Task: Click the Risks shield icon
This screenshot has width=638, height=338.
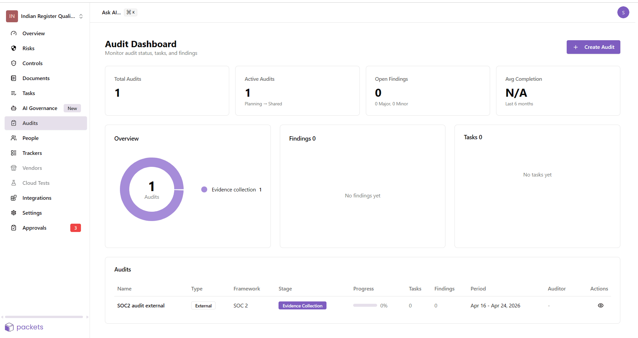Action: click(14, 48)
